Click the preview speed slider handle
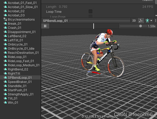Image resolution: width=157 pixels, height=119 pixels. click(141, 26)
